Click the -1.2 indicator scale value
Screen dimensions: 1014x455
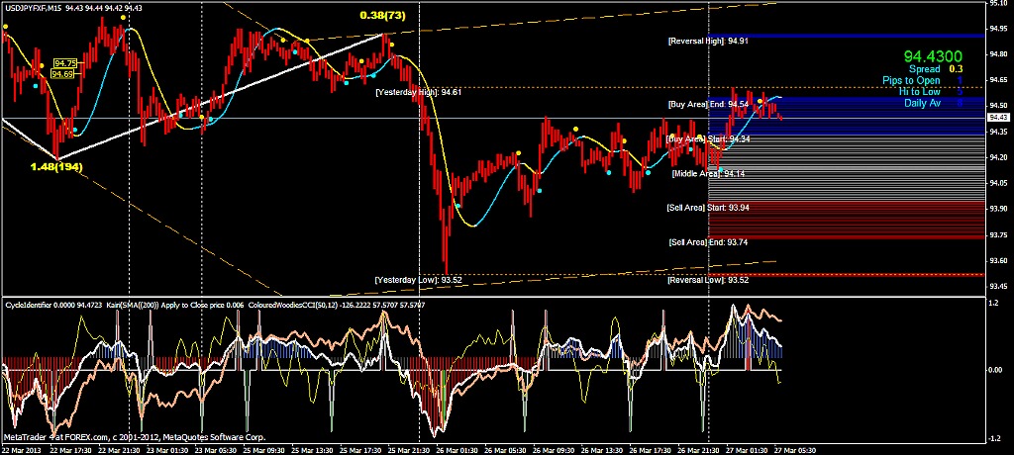coord(994,439)
